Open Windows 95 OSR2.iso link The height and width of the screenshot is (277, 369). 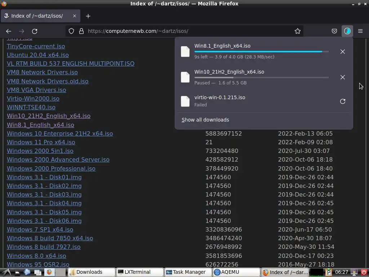[x=38, y=264]
